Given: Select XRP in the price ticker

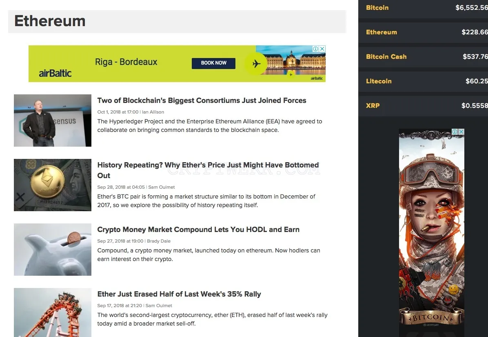Looking at the screenshot, I should (x=373, y=105).
